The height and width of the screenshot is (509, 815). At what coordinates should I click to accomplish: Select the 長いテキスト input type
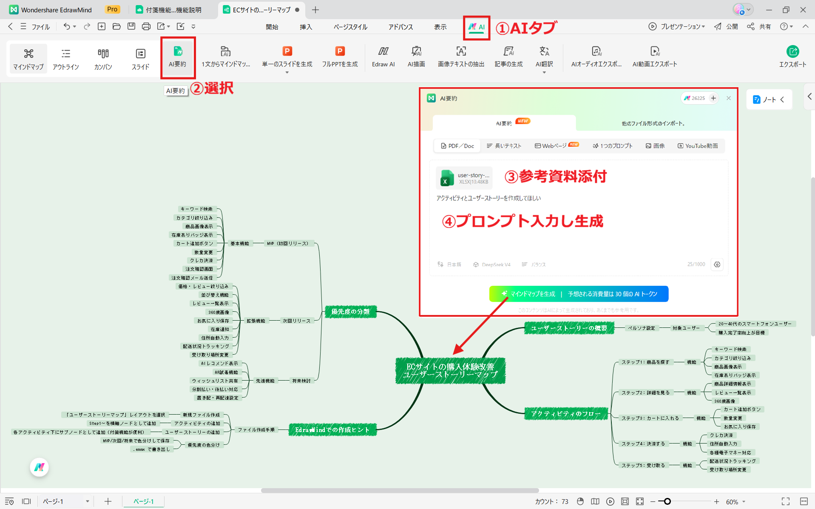coord(504,146)
